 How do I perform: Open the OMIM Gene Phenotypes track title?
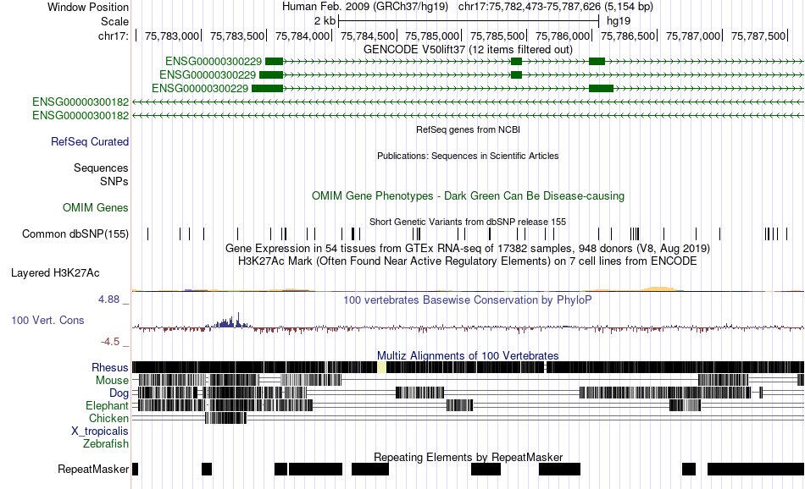coord(468,195)
